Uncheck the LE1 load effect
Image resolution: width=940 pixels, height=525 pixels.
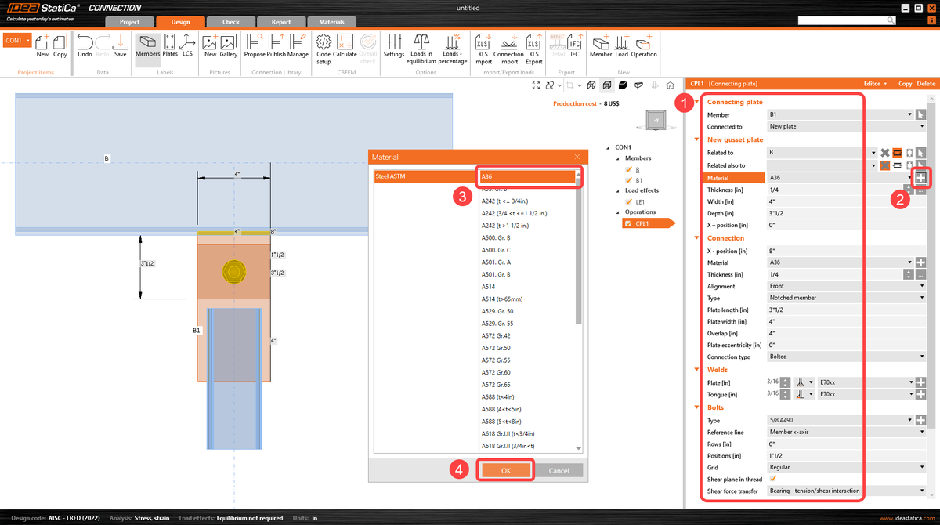coord(628,201)
